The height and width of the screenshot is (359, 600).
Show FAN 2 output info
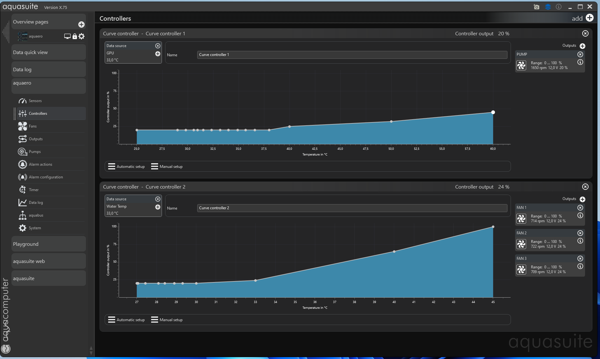pyautogui.click(x=580, y=241)
